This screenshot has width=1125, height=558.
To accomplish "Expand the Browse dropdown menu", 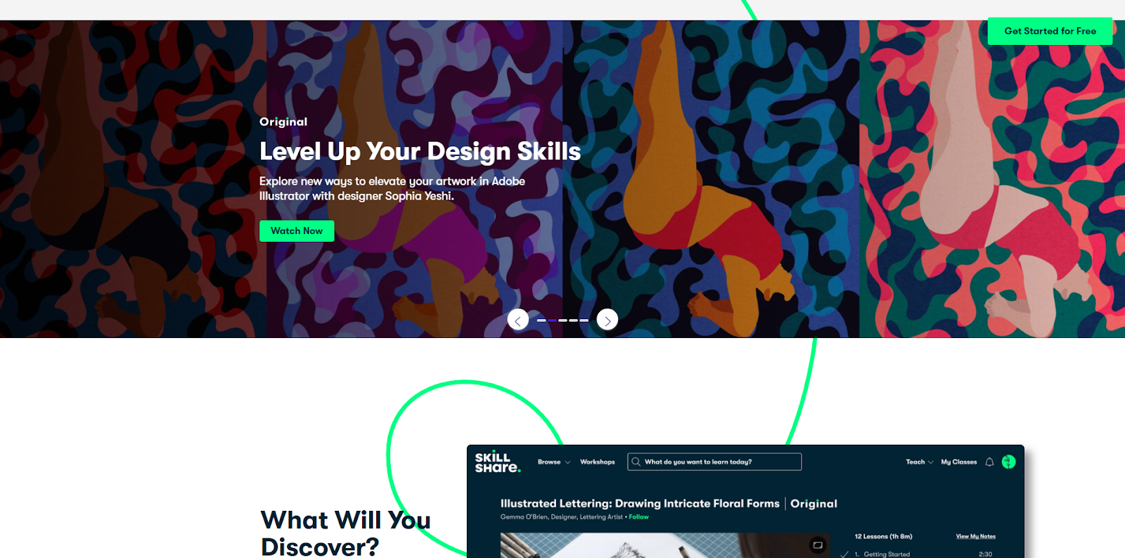I will click(554, 462).
